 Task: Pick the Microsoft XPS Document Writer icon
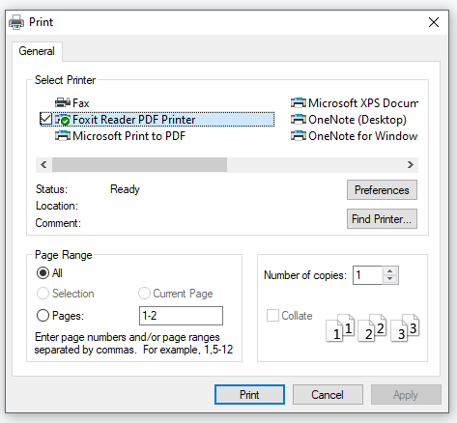coord(299,102)
